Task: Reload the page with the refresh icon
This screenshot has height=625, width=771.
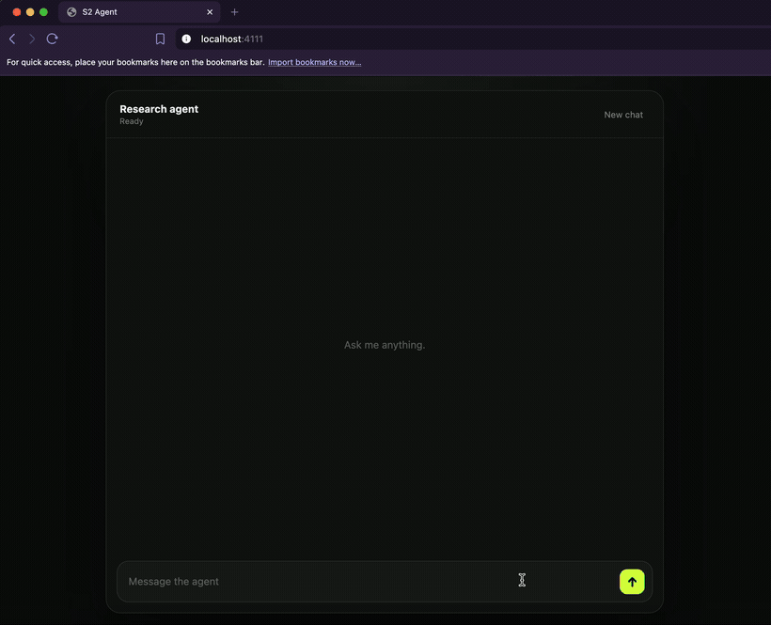Action: pos(52,39)
